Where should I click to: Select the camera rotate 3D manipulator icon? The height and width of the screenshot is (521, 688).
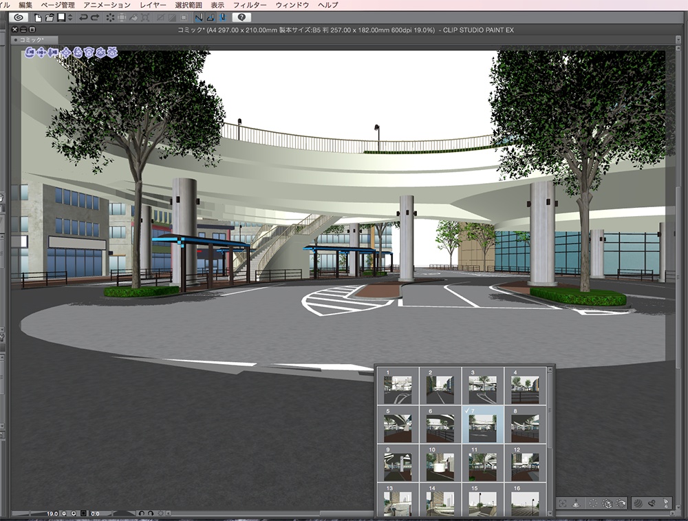pyautogui.click(x=30, y=53)
